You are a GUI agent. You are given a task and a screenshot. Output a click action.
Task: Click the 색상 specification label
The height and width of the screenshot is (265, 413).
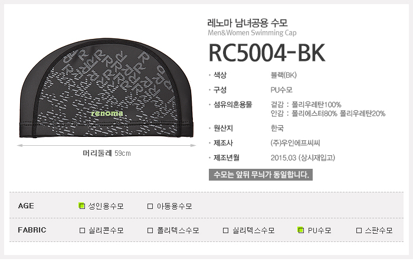point(221,75)
